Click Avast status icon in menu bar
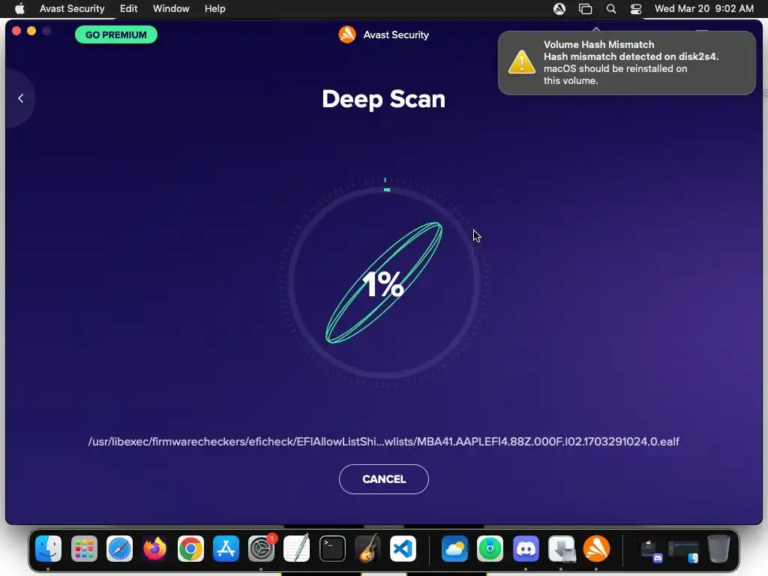This screenshot has width=768, height=576. coord(559,9)
